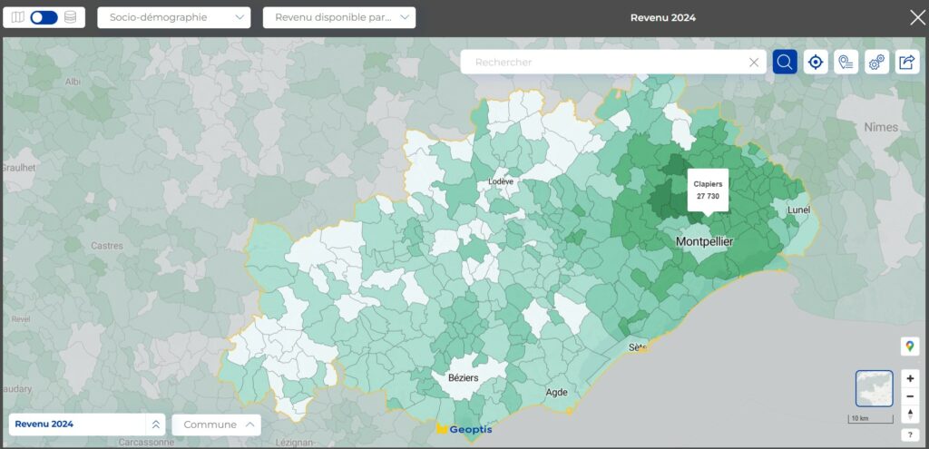Viewport: 929px width, 449px height.
Task: Open the Socio-démographie dropdown
Action: point(174,17)
